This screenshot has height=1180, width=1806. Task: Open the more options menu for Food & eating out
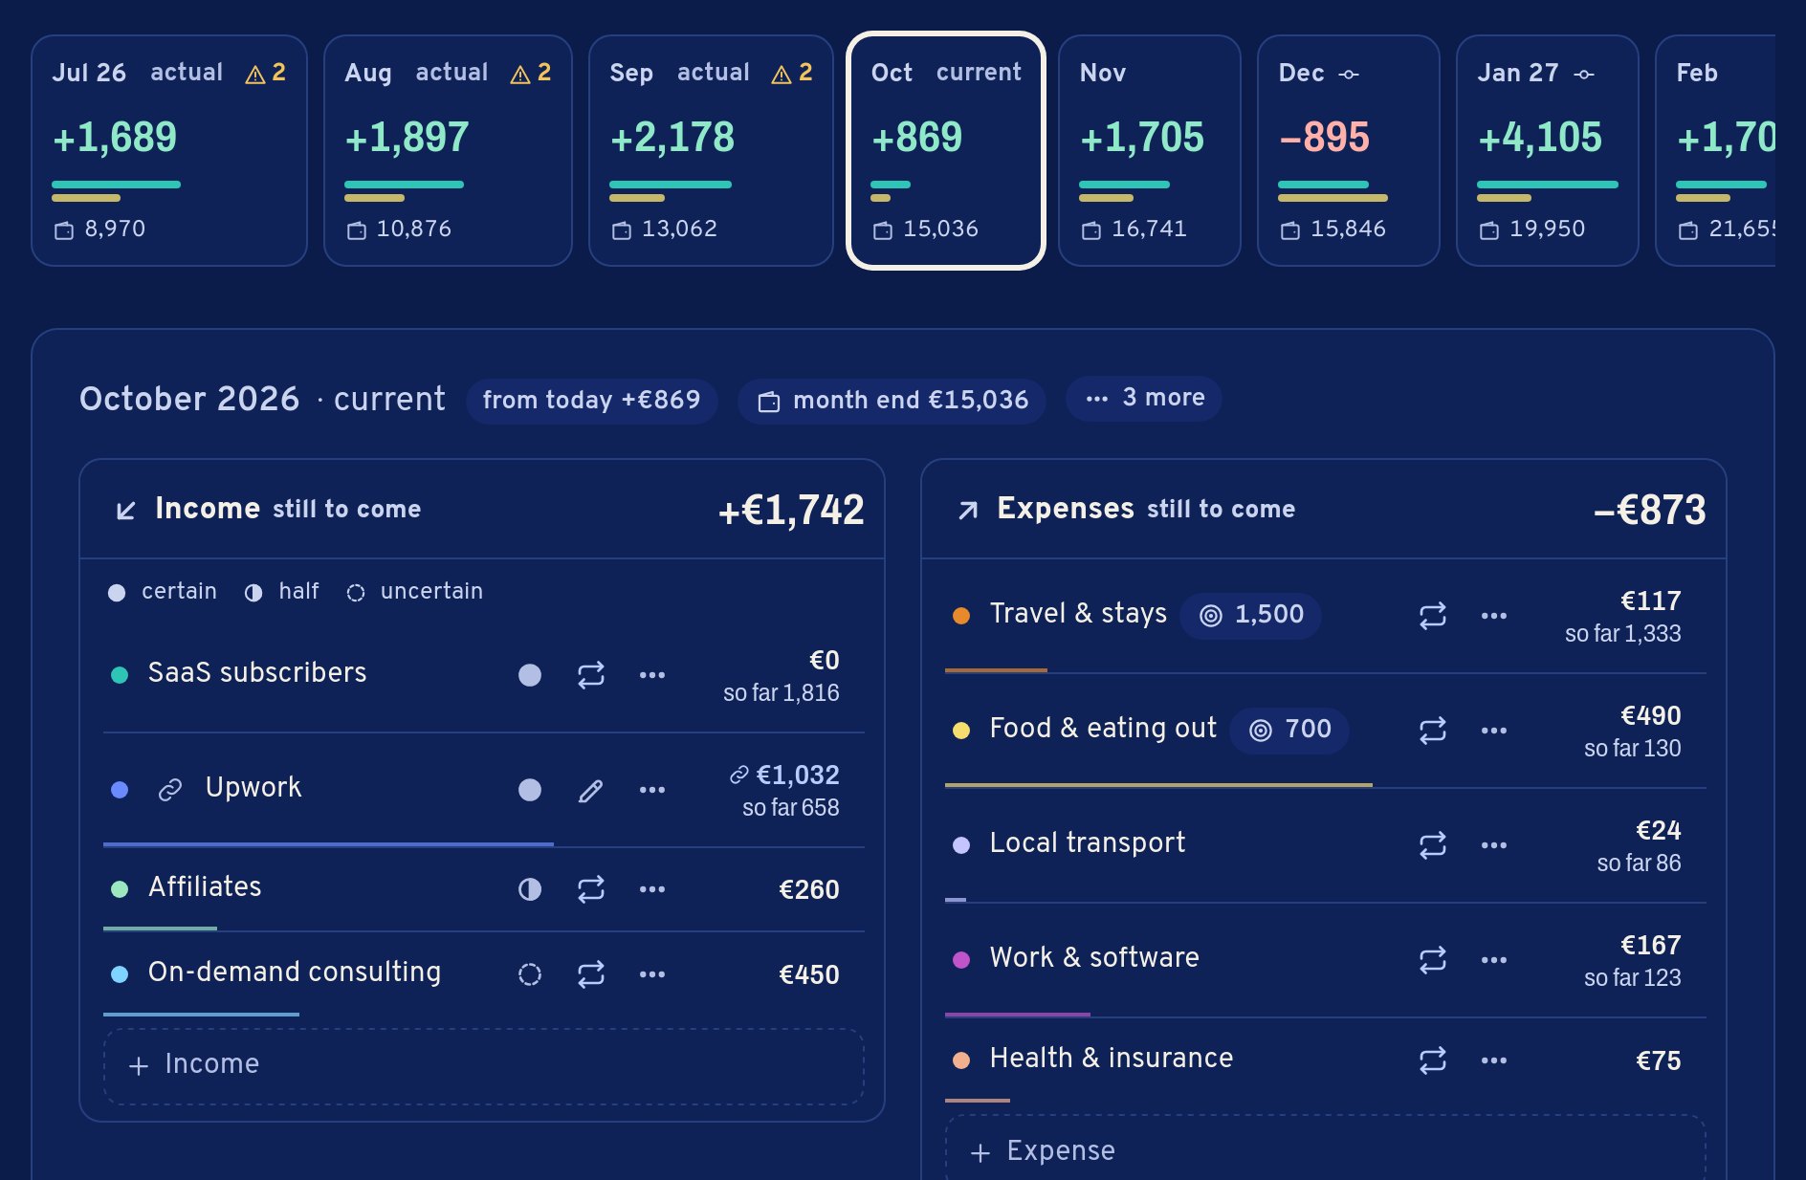[x=1494, y=731]
